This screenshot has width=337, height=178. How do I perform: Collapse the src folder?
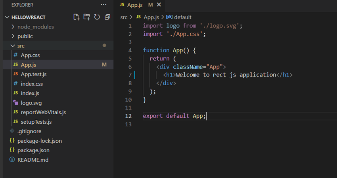21,46
